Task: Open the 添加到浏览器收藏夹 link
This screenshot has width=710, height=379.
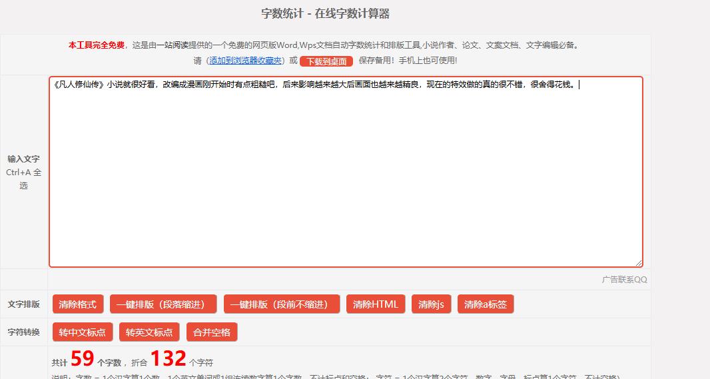Action: click(245, 60)
